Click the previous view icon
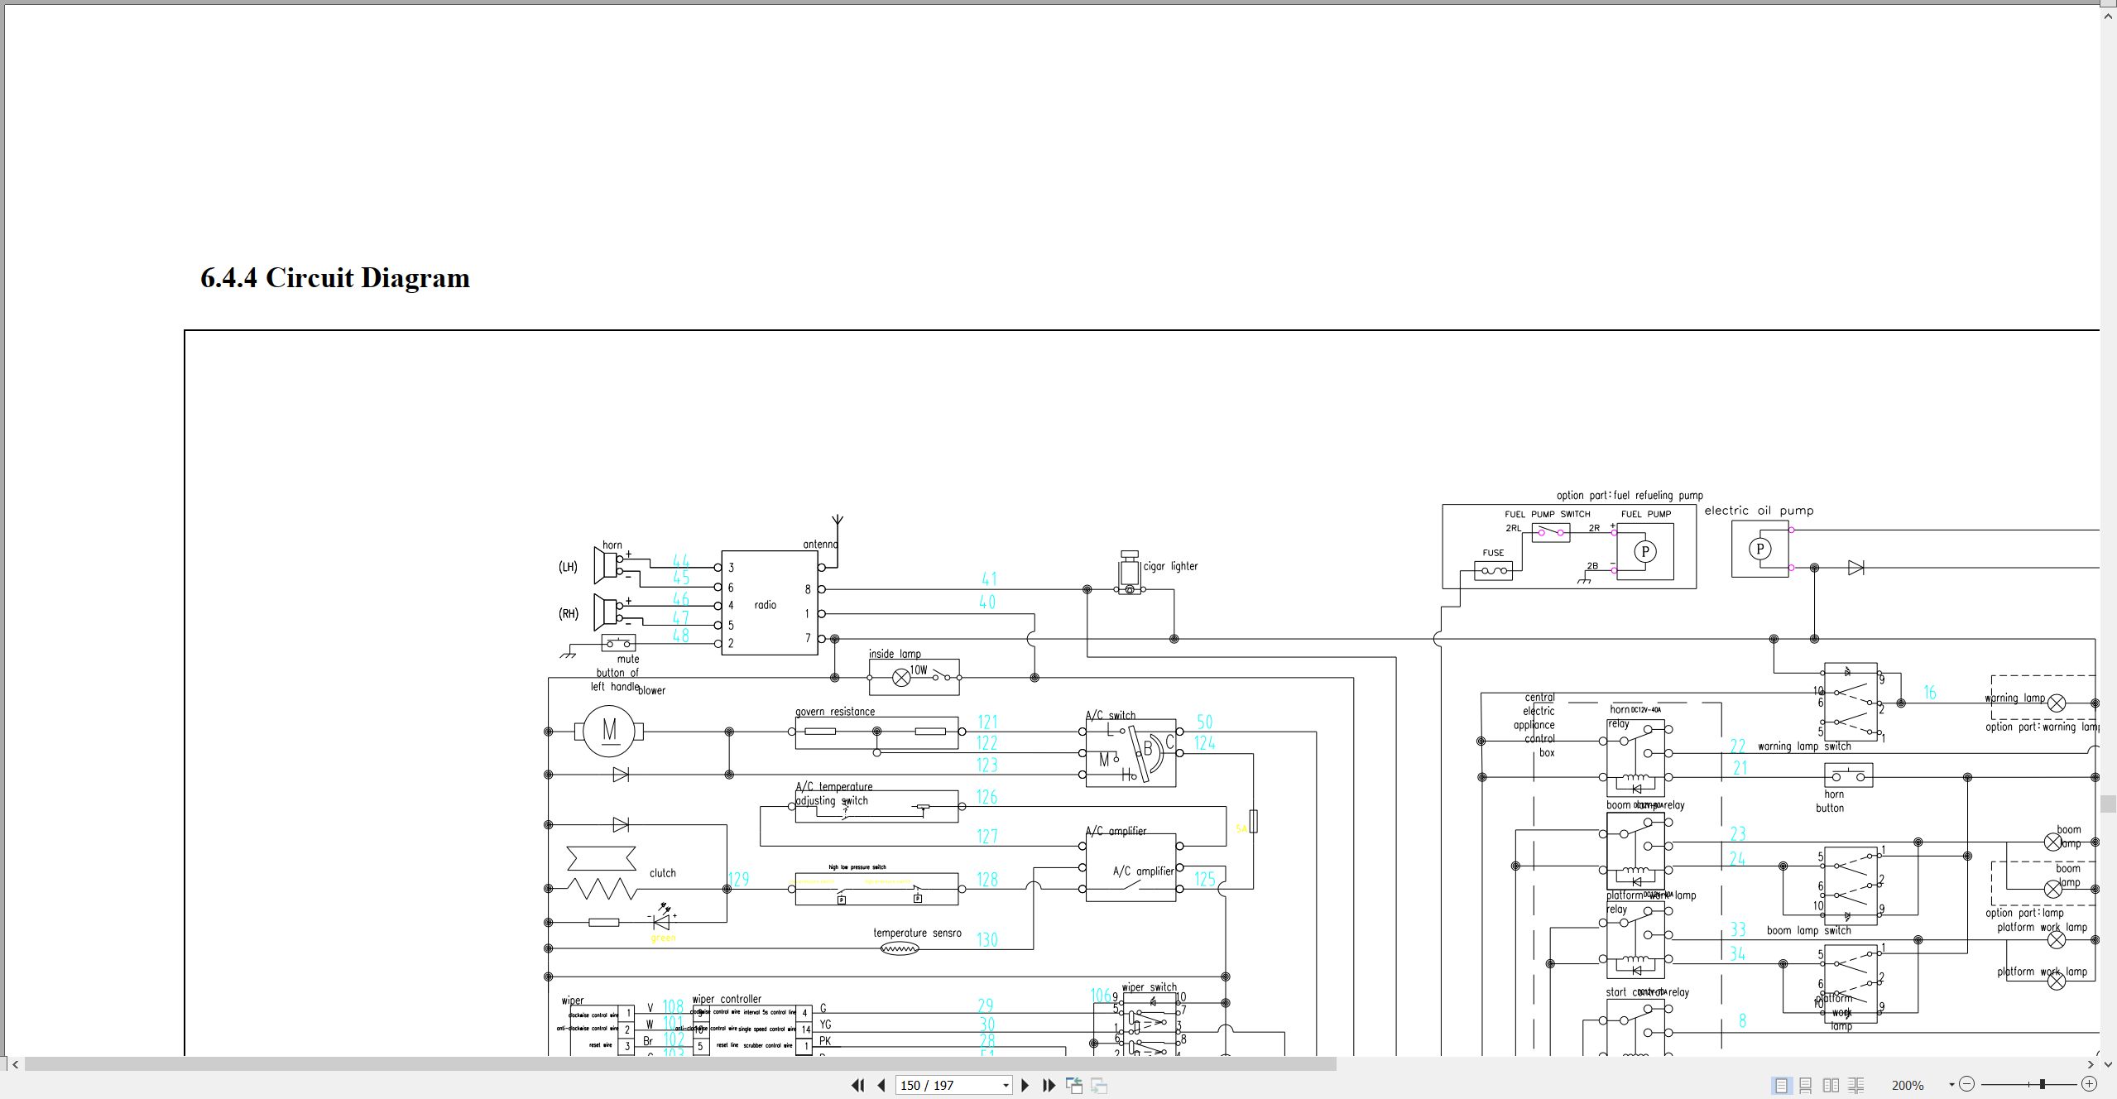 coord(1074,1085)
